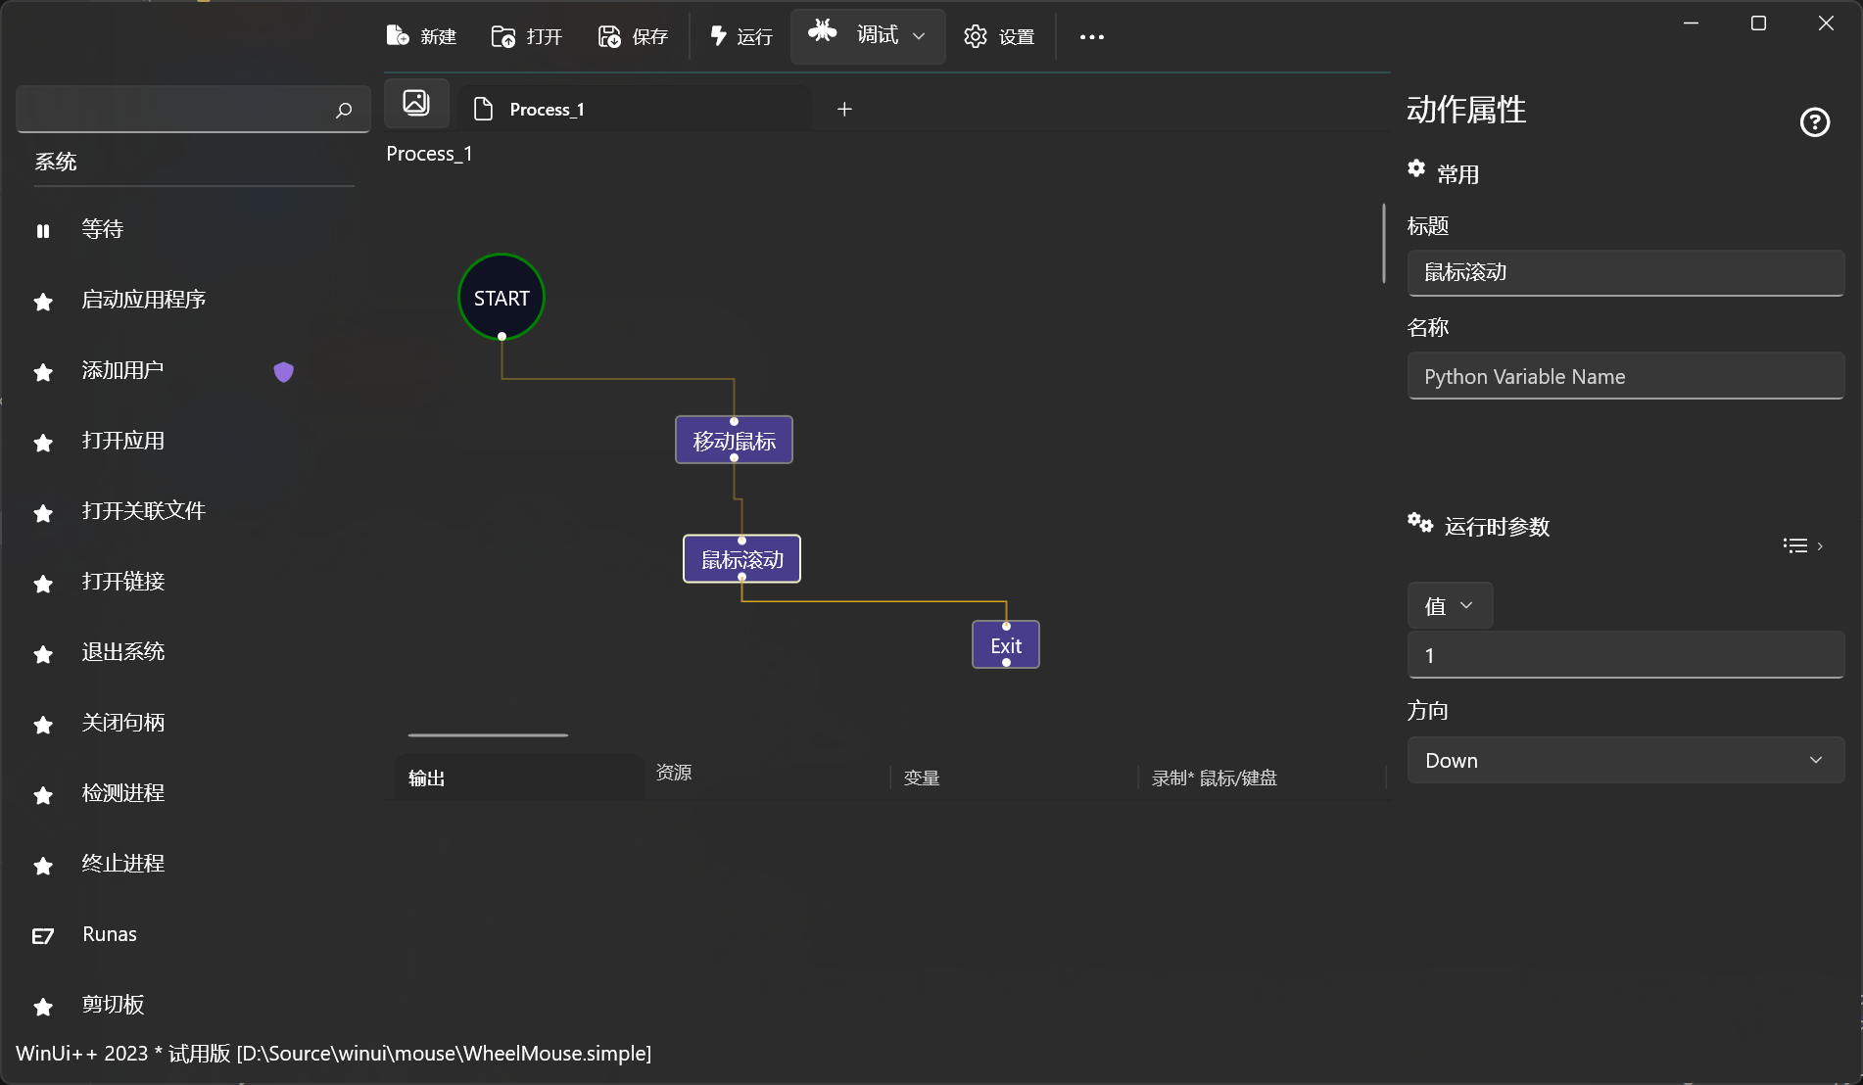Save the process with 保存 icon
The image size is (1863, 1085).
point(609,36)
